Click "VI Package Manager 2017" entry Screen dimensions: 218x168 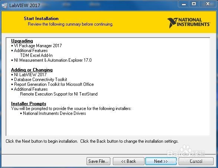[x=38, y=46]
